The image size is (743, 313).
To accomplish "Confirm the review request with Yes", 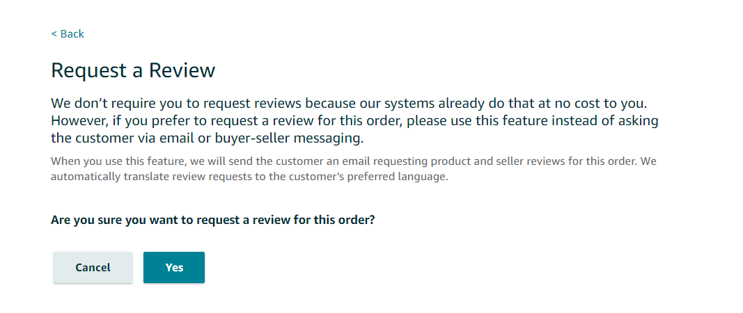I will pos(174,268).
